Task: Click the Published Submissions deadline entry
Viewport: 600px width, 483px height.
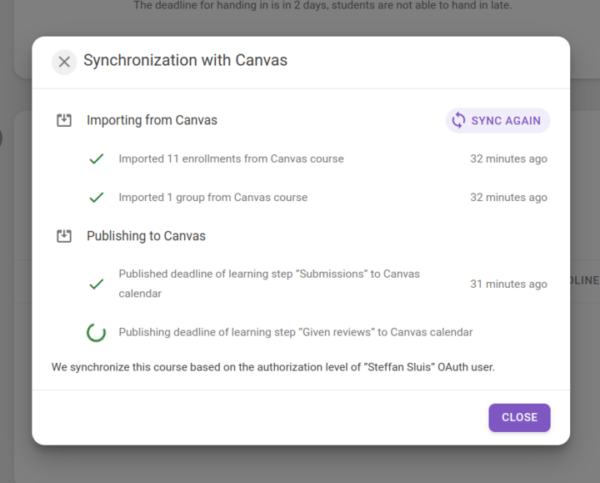Action: coord(269,284)
